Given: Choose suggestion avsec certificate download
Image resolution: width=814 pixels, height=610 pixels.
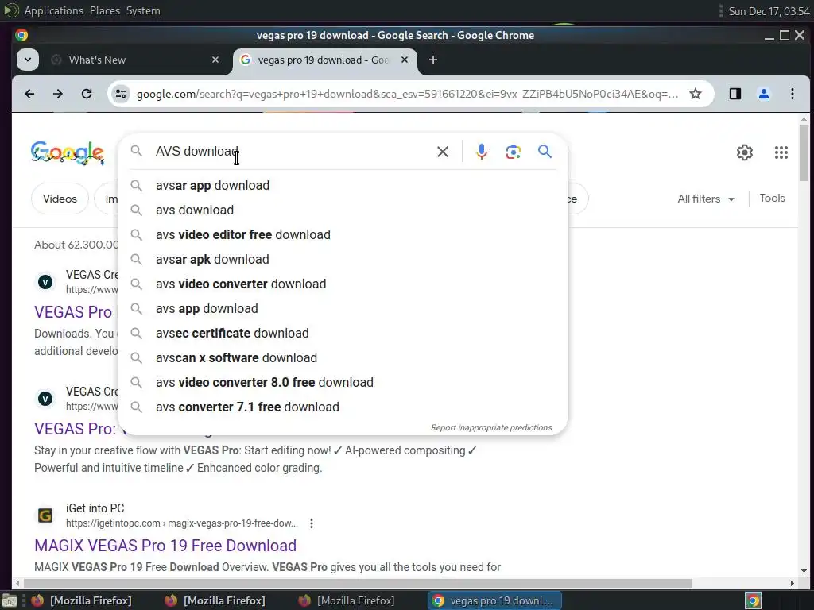Looking at the screenshot, I should [x=343, y=334].
